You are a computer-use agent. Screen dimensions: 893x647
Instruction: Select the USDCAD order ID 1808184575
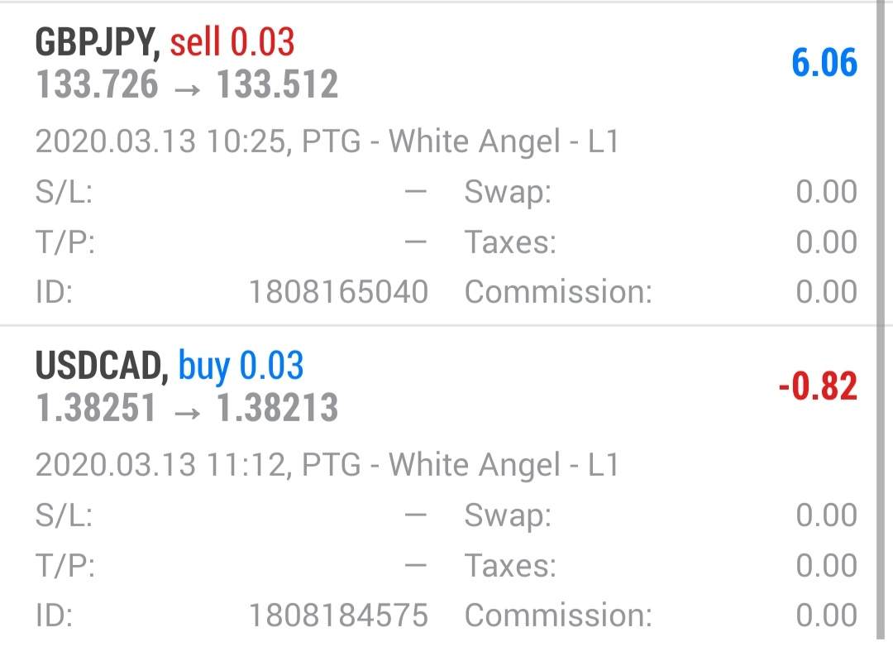[x=339, y=616]
